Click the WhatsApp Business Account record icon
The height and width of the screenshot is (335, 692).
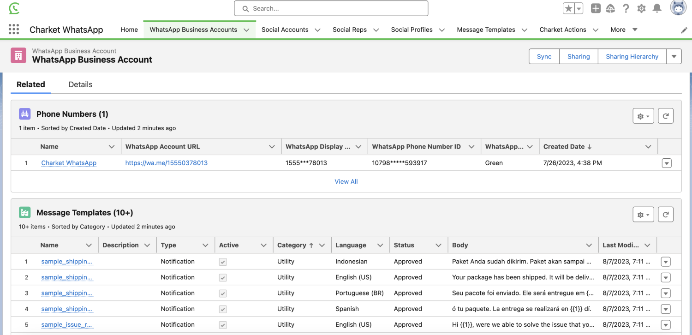click(18, 56)
